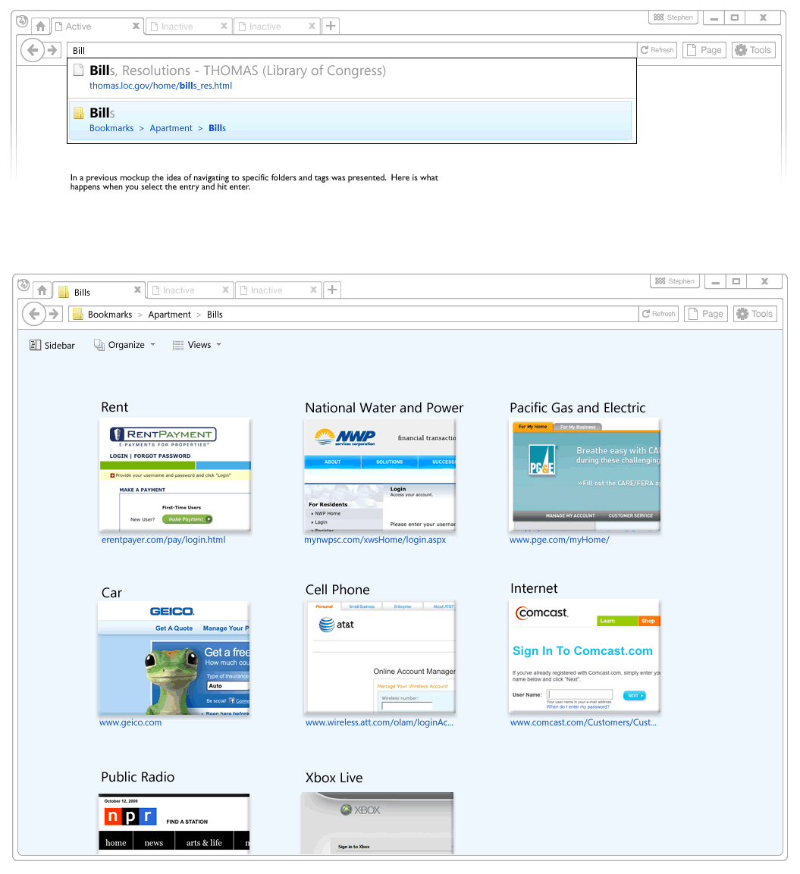This screenshot has height=874, width=800.
Task: Close the Inactive tab next to the Bills tab
Action: coord(226,290)
